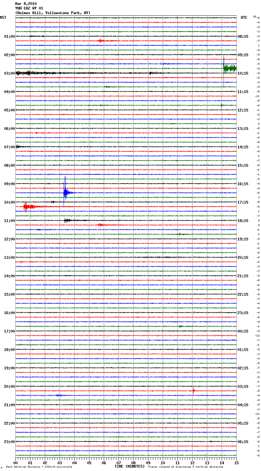The image size is (261, 471).
Task: Select the '16:00' MST time label
Action: coord(10,313)
